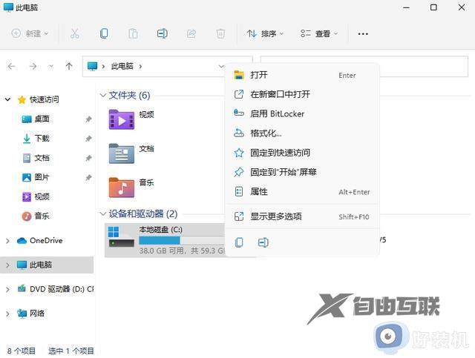Click chevron after 此电脑 in address bar

coord(140,66)
